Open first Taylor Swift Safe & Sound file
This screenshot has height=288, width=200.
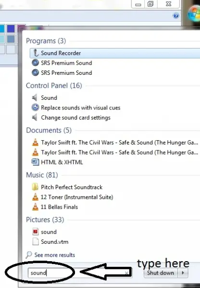pos(115,143)
